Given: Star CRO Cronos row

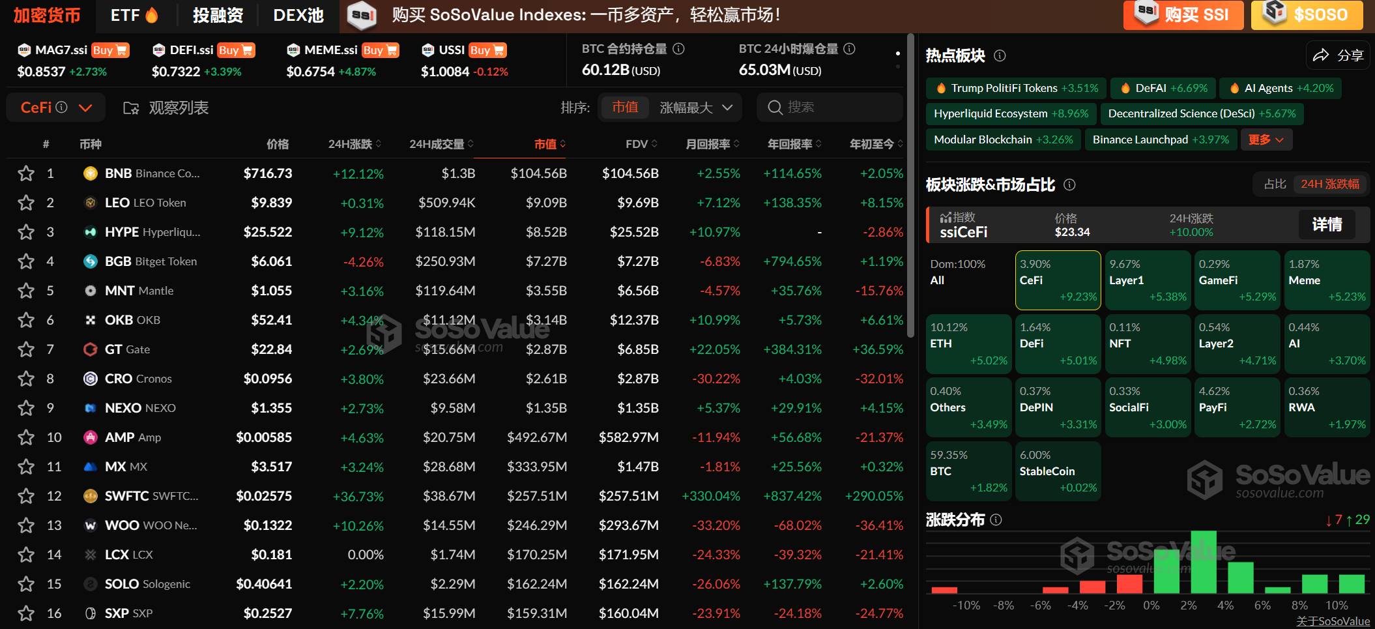Looking at the screenshot, I should [x=26, y=379].
